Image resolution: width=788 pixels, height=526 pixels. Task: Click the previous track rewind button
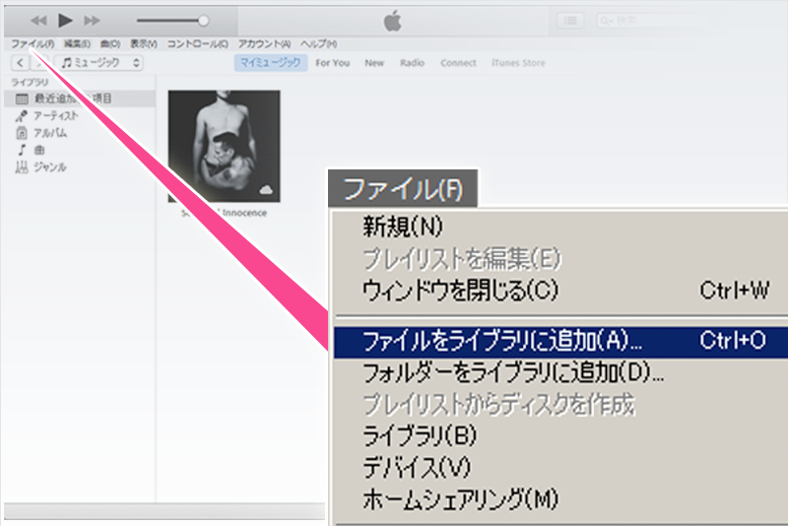pos(38,21)
